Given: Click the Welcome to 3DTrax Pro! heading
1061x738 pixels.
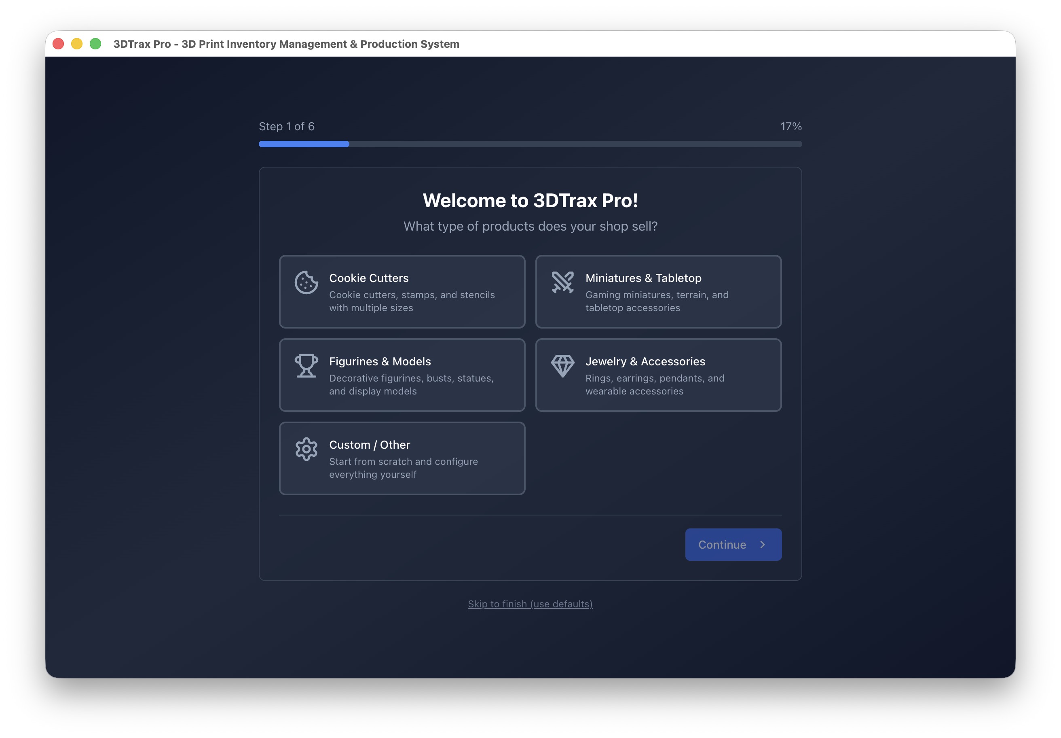Looking at the screenshot, I should 530,201.
